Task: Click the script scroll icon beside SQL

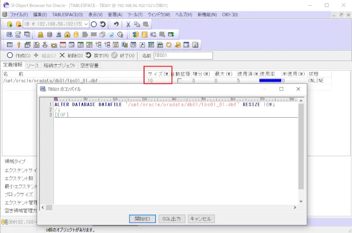Action: [18, 35]
